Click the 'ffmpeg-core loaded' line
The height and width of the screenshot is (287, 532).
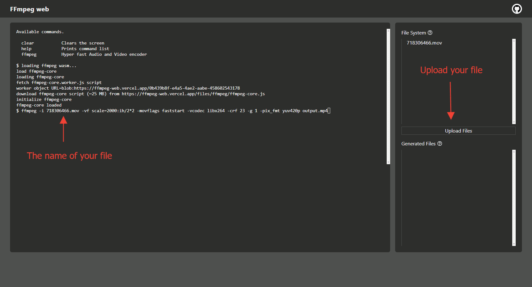point(39,105)
